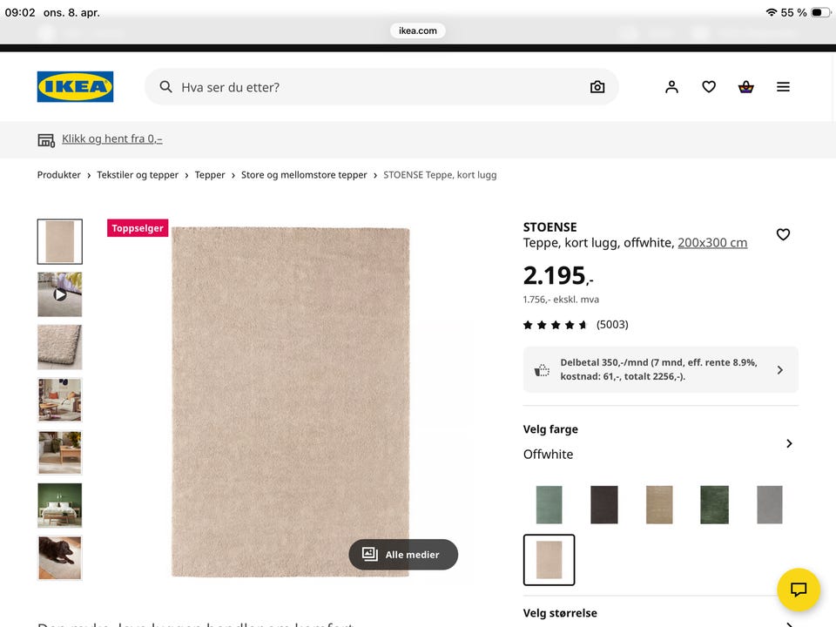Show all media with Alle medier button

click(403, 555)
